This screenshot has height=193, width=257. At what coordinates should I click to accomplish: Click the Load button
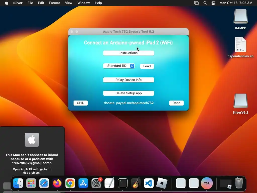147,66
